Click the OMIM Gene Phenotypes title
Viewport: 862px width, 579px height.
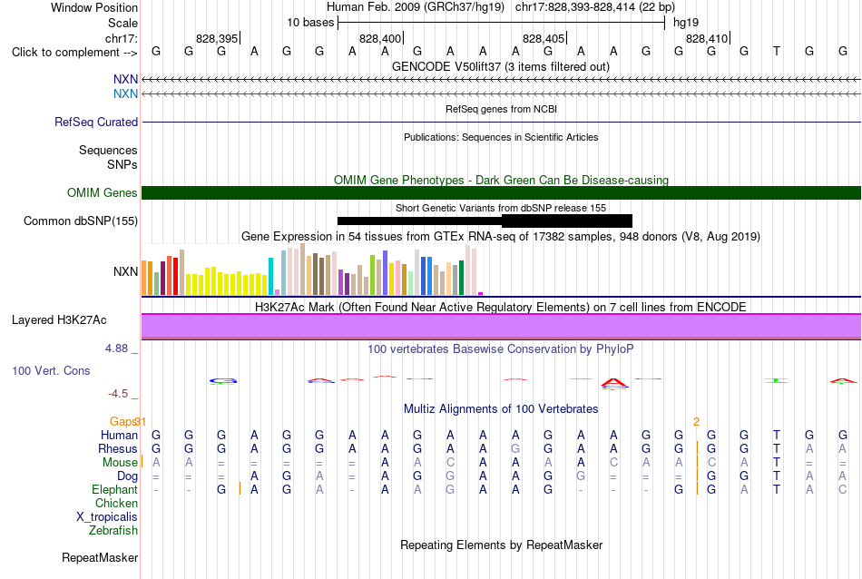tap(501, 180)
